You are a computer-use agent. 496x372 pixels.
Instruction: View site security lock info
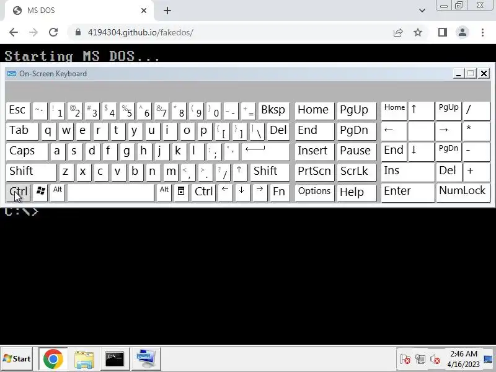pyautogui.click(x=78, y=32)
